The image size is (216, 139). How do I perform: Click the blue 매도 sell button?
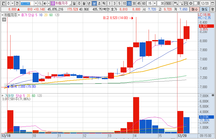(205, 9)
